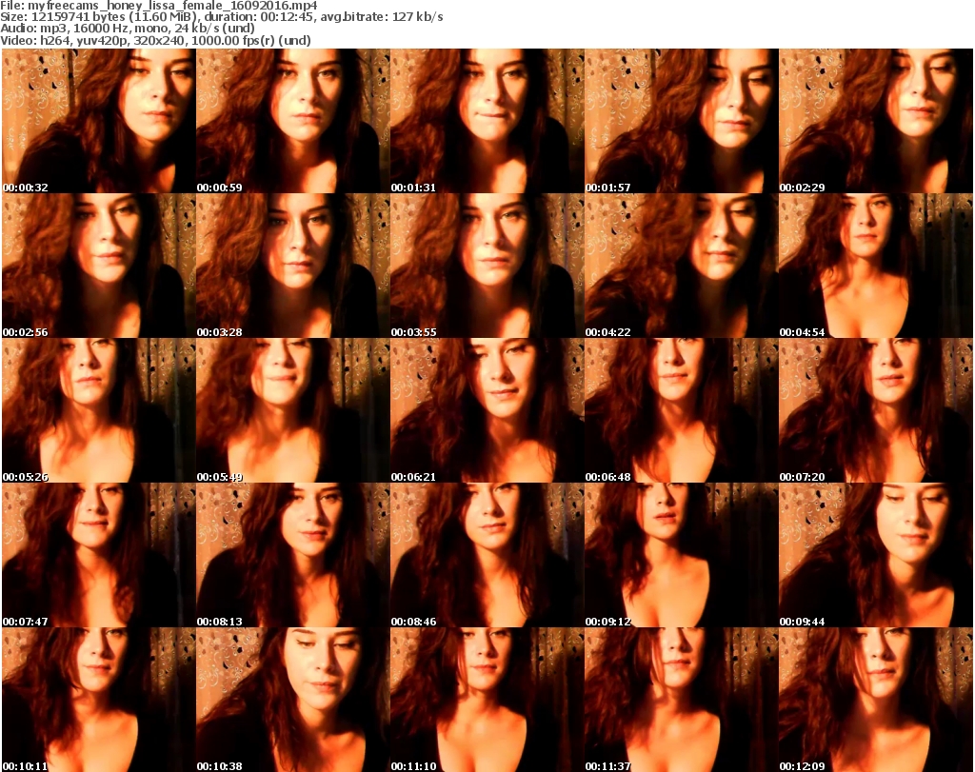975x772 pixels.
Task: Pick the preview frame at 00:10:38
Action: 293,700
